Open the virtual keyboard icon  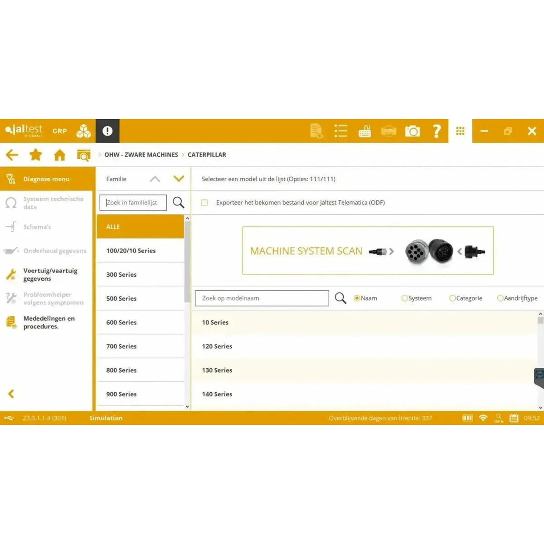click(364, 131)
